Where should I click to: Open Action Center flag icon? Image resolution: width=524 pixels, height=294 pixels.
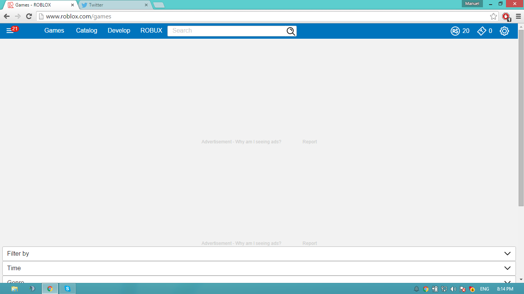click(463, 289)
